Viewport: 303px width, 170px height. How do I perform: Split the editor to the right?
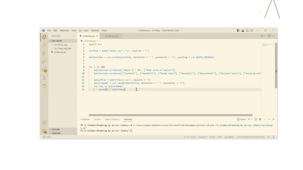click(269, 36)
